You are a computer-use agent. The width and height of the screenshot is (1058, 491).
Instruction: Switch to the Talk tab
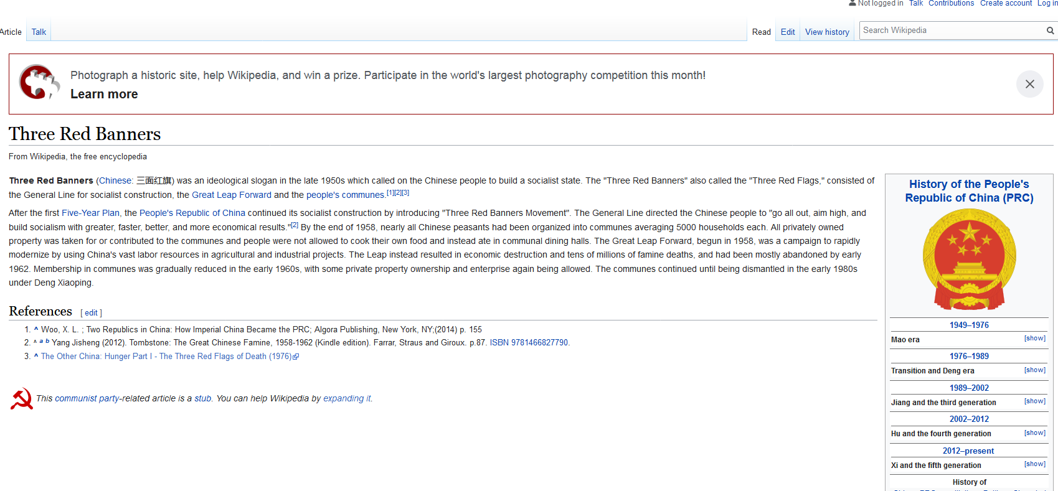pos(39,32)
